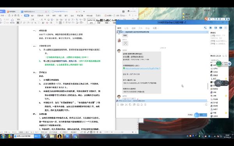Click the blue send button in chat
The width and height of the screenshot is (234, 146).
(202, 115)
